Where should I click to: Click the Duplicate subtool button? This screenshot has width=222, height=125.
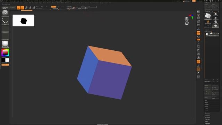coord(208,94)
